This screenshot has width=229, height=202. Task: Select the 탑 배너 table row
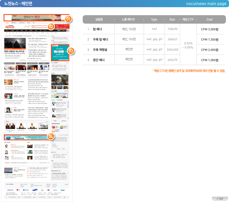point(154,29)
